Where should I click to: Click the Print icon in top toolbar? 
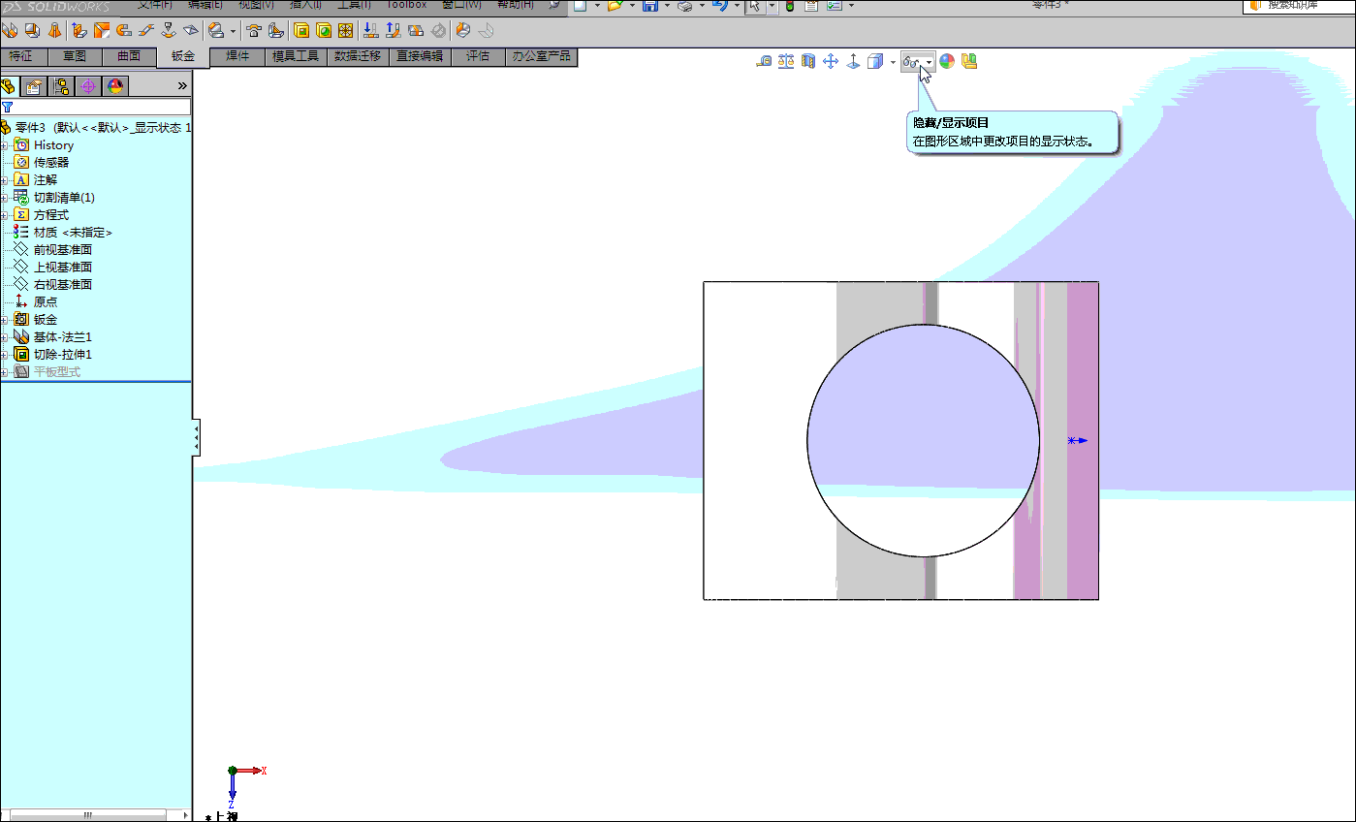[x=683, y=6]
